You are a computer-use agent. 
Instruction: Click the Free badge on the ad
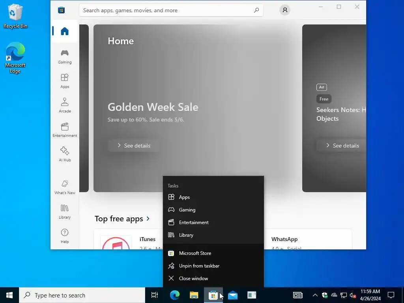[324, 99]
